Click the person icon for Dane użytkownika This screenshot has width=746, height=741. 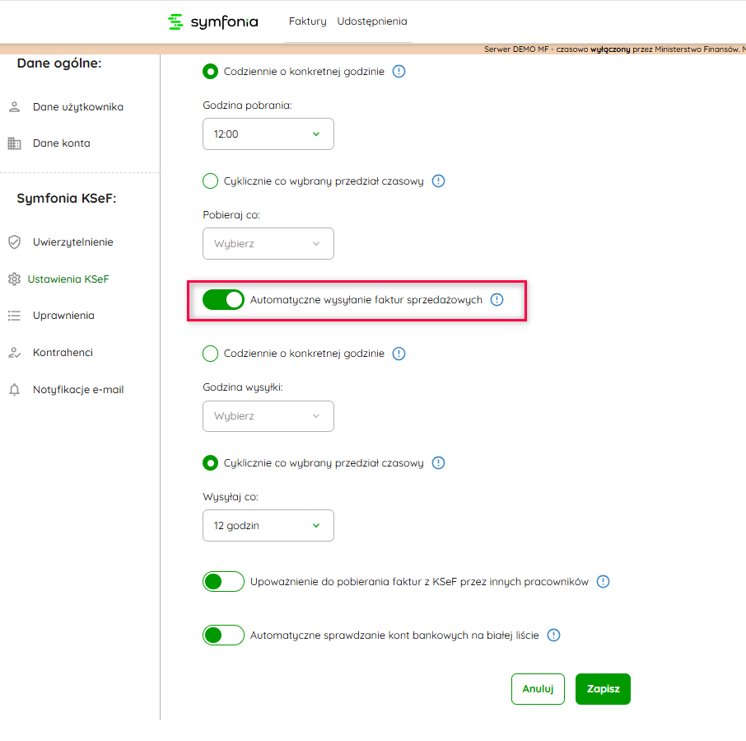[14, 107]
